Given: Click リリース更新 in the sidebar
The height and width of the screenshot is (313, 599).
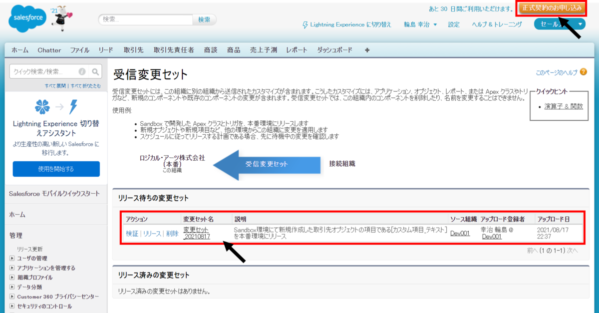Looking at the screenshot, I should coord(30,249).
